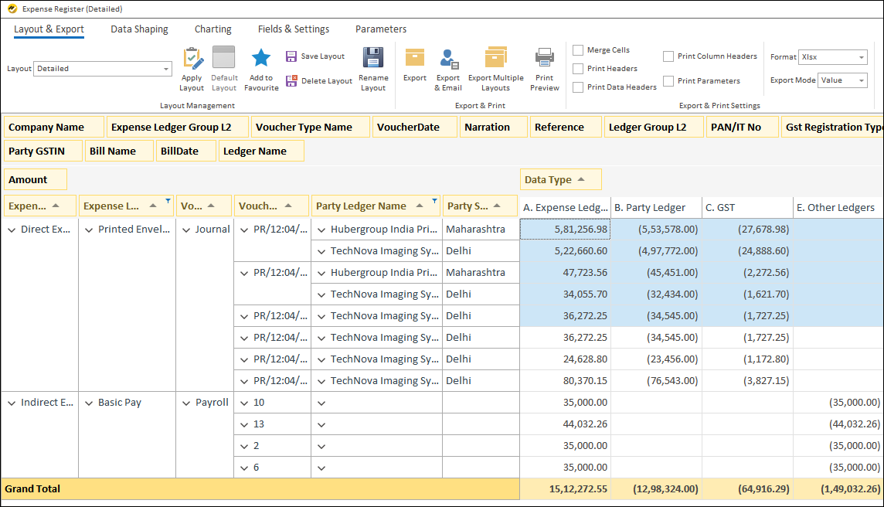Toggle the Print Headers checkbox
The height and width of the screenshot is (507, 884).
tap(578, 69)
